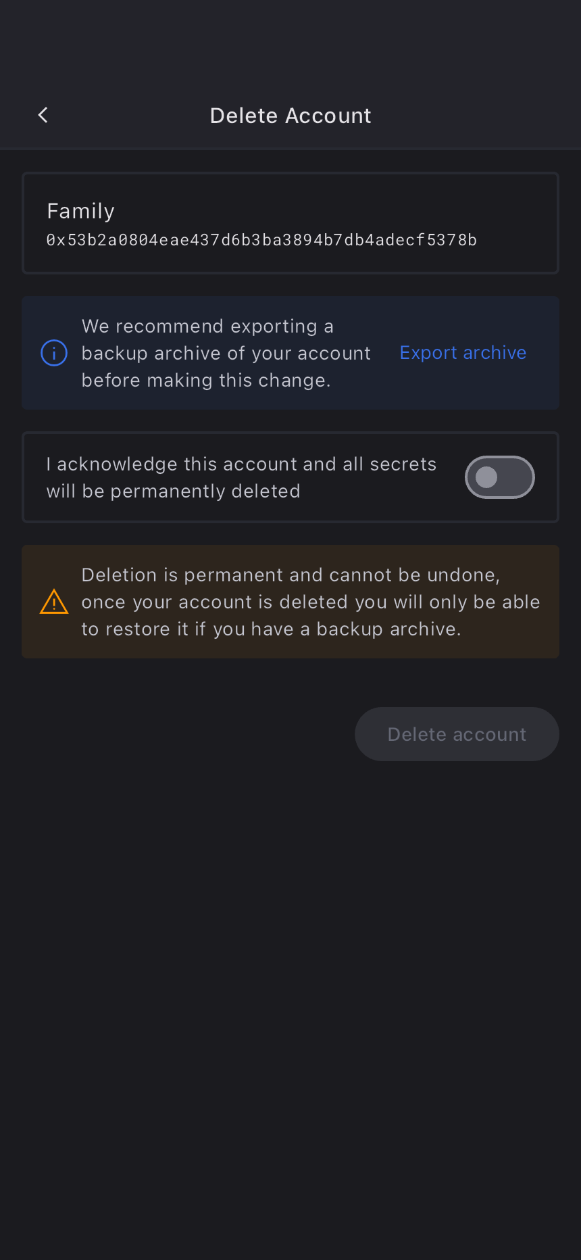Click the orange warning triangle icon

coord(54,602)
